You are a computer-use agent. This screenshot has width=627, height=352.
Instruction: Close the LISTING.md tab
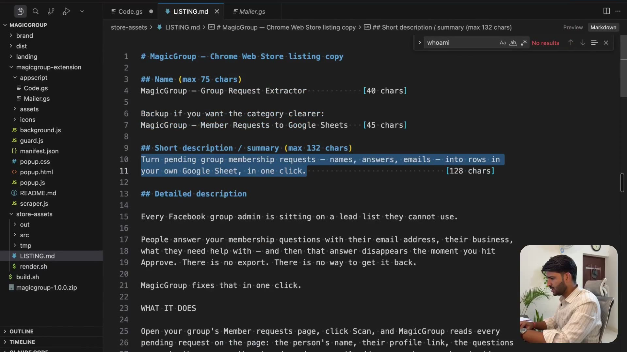(x=217, y=11)
